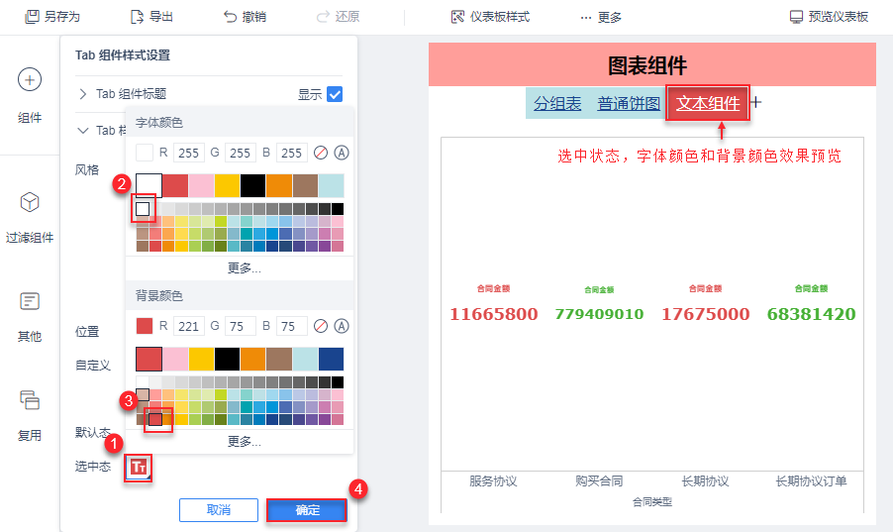Click the 选中态 text style icon
Screen dimensions: 893x532
(x=139, y=467)
